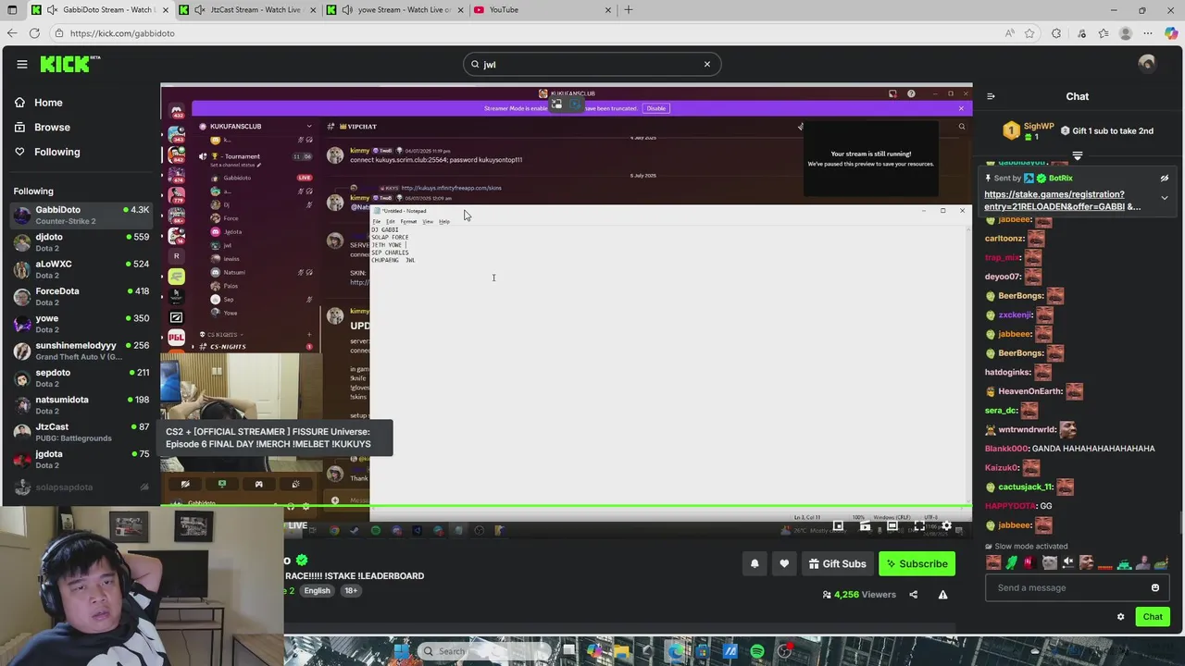1185x666 pixels.
Task: Switch to the YouTube browser tab
Action: (543, 9)
